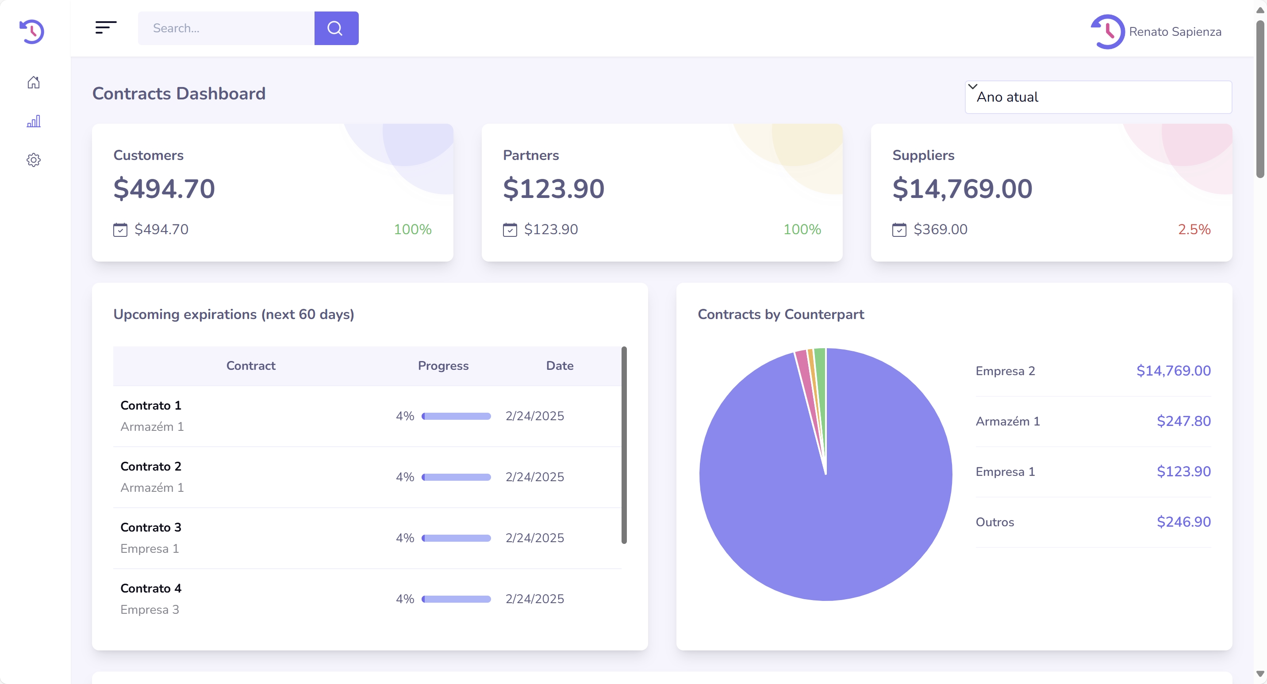Image resolution: width=1267 pixels, height=684 pixels.
Task: Click calendar icon in Customers card
Action: click(120, 229)
